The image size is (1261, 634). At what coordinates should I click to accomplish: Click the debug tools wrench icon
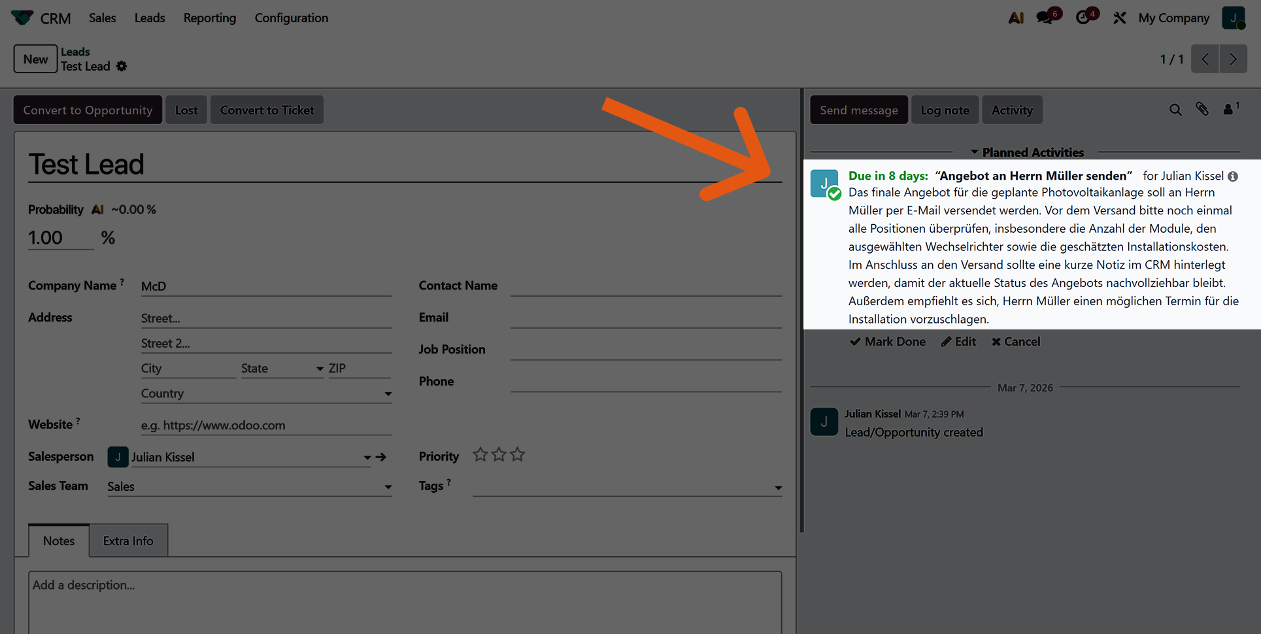(x=1119, y=18)
